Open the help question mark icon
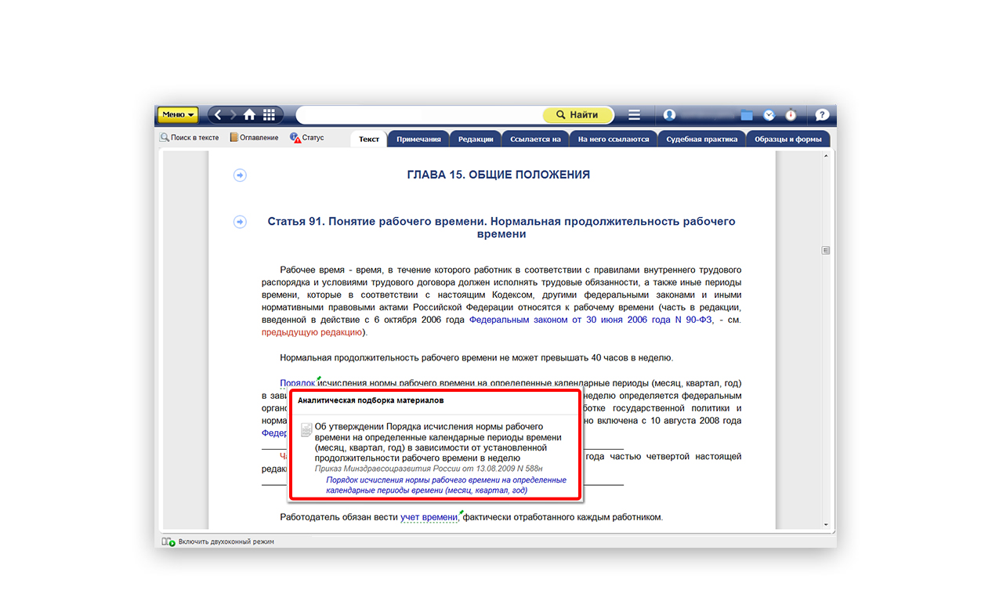The height and width of the screenshot is (612, 992). click(x=822, y=115)
